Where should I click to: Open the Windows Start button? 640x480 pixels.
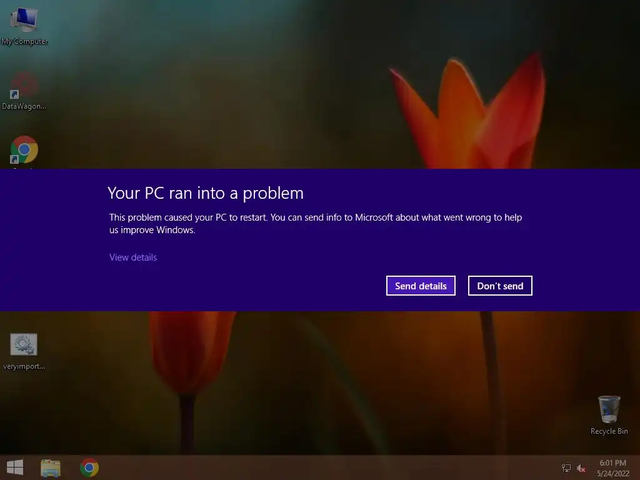15,467
